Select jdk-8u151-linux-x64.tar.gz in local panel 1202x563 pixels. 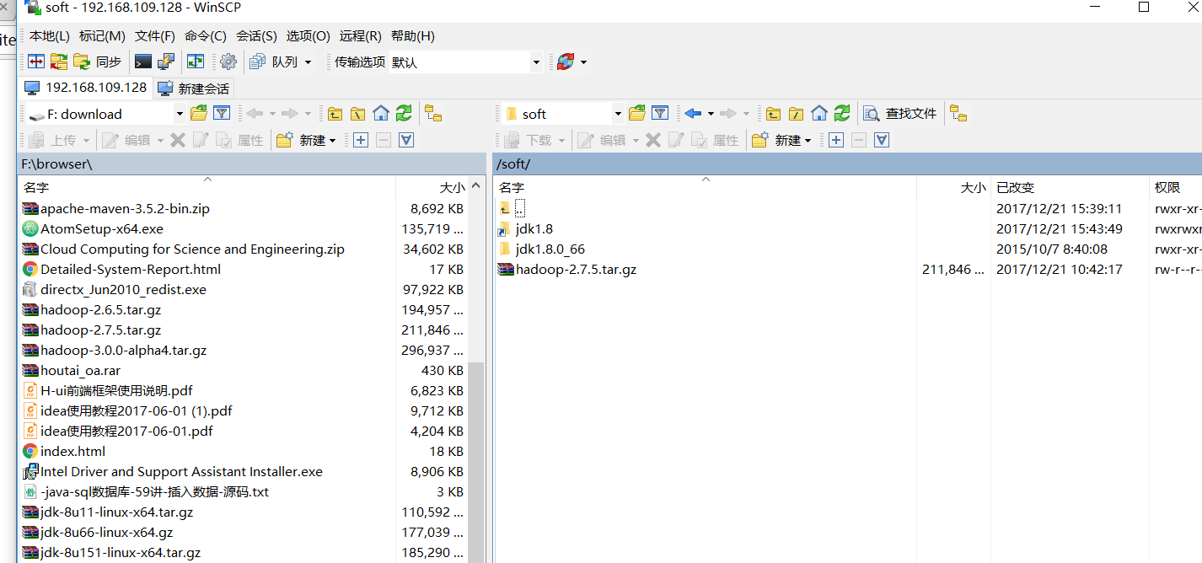pyautogui.click(x=111, y=553)
